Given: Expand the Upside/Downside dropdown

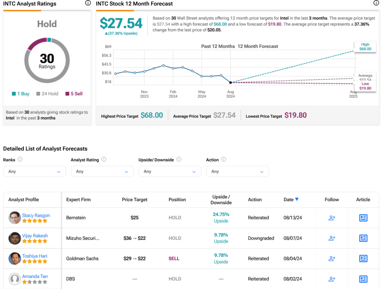Looking at the screenshot, I should [x=170, y=172].
